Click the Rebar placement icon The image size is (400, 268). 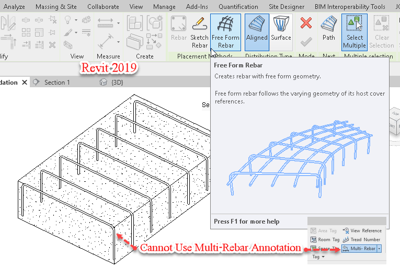click(179, 31)
